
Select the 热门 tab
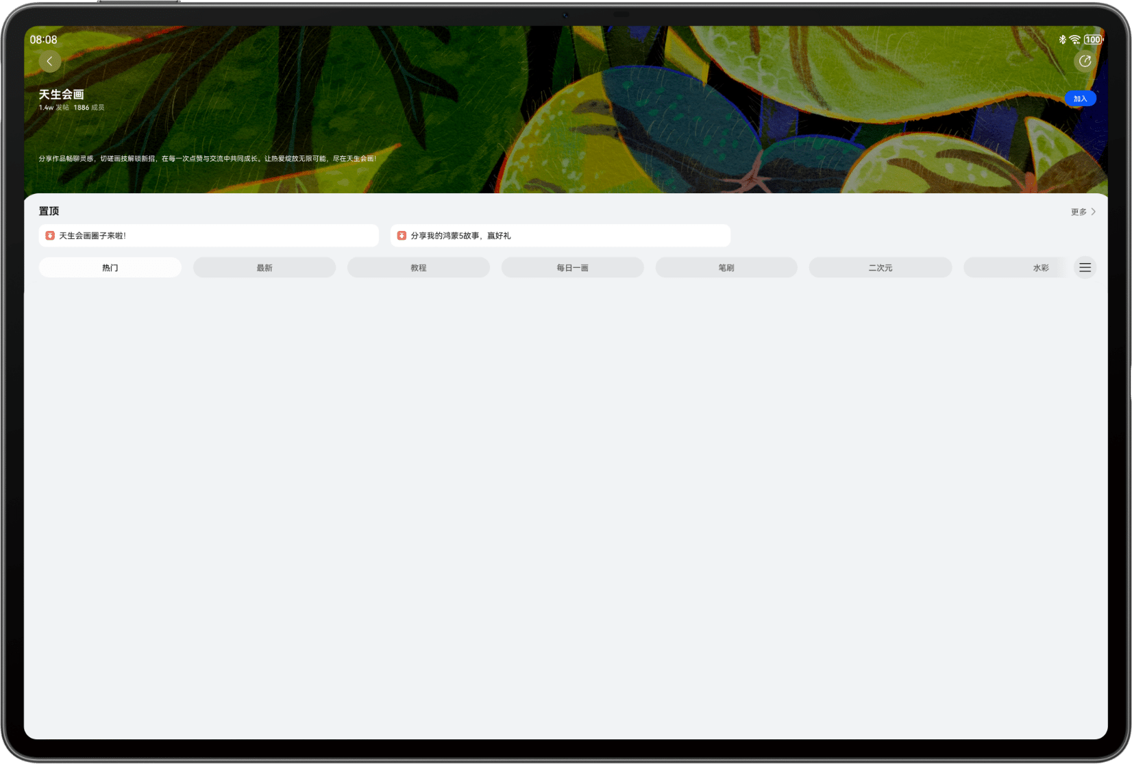[110, 267]
